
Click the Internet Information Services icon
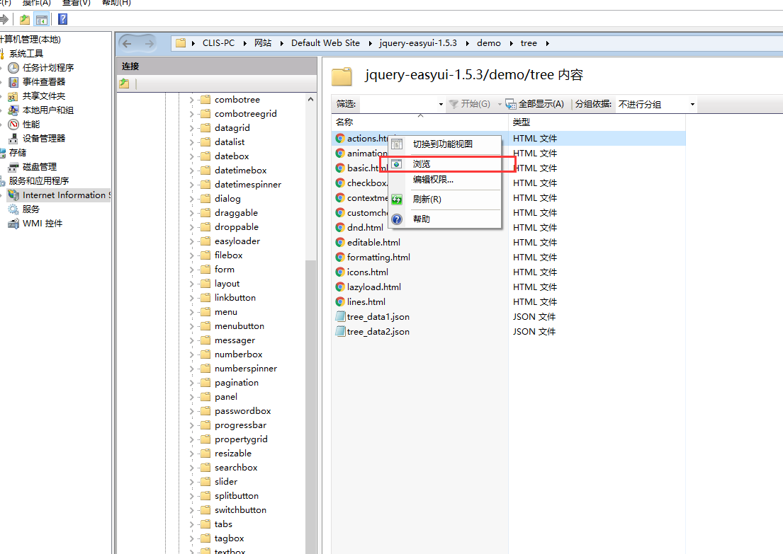point(13,195)
